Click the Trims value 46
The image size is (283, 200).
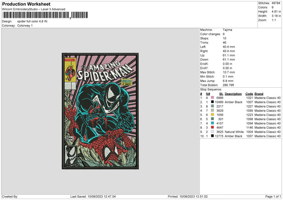pos(225,42)
